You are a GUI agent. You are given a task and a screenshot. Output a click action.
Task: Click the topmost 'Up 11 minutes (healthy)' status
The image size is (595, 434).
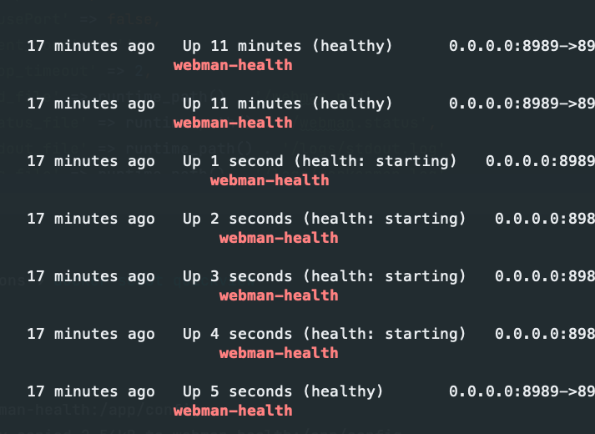[287, 46]
